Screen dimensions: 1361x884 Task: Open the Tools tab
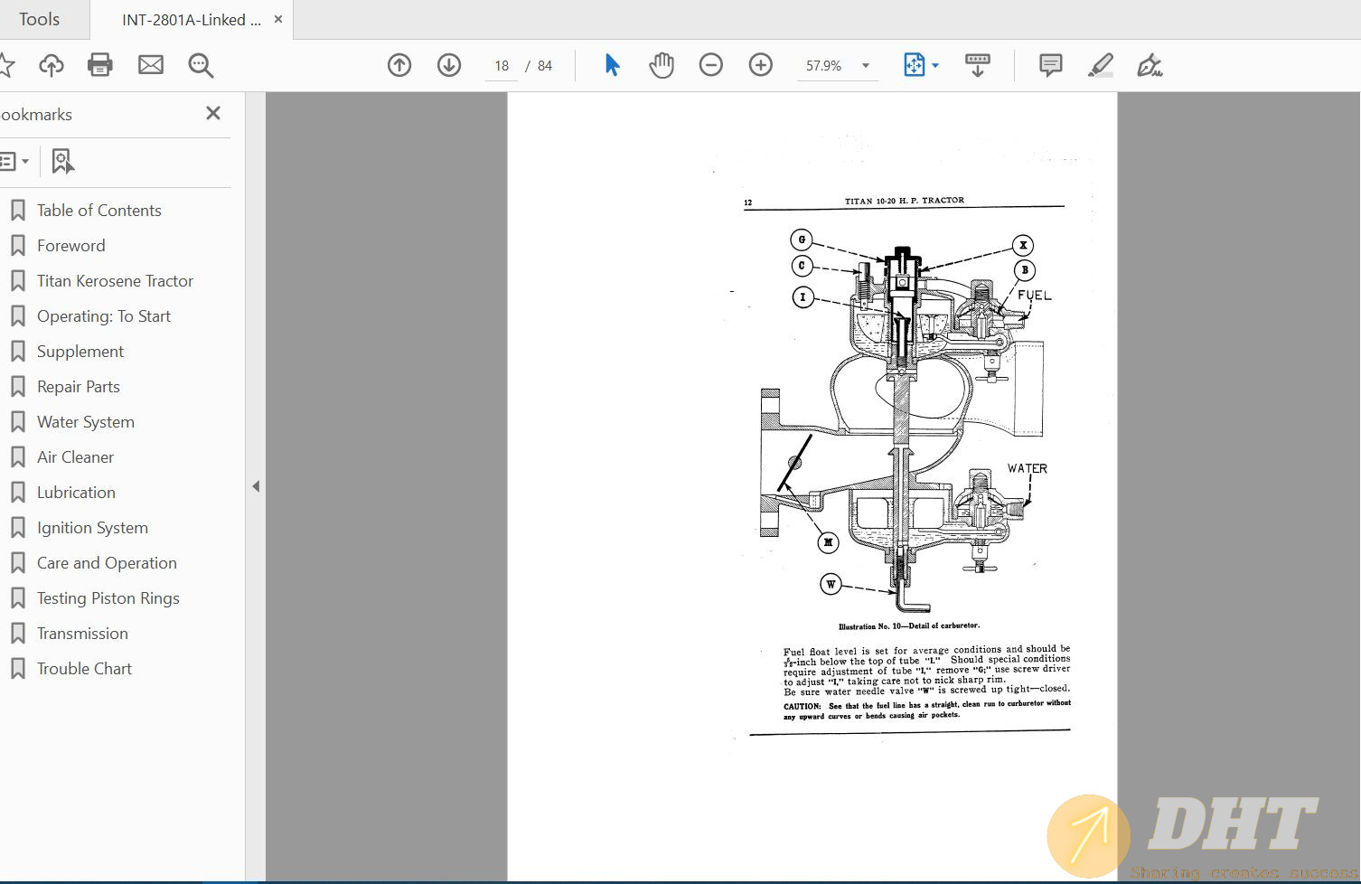coord(39,19)
